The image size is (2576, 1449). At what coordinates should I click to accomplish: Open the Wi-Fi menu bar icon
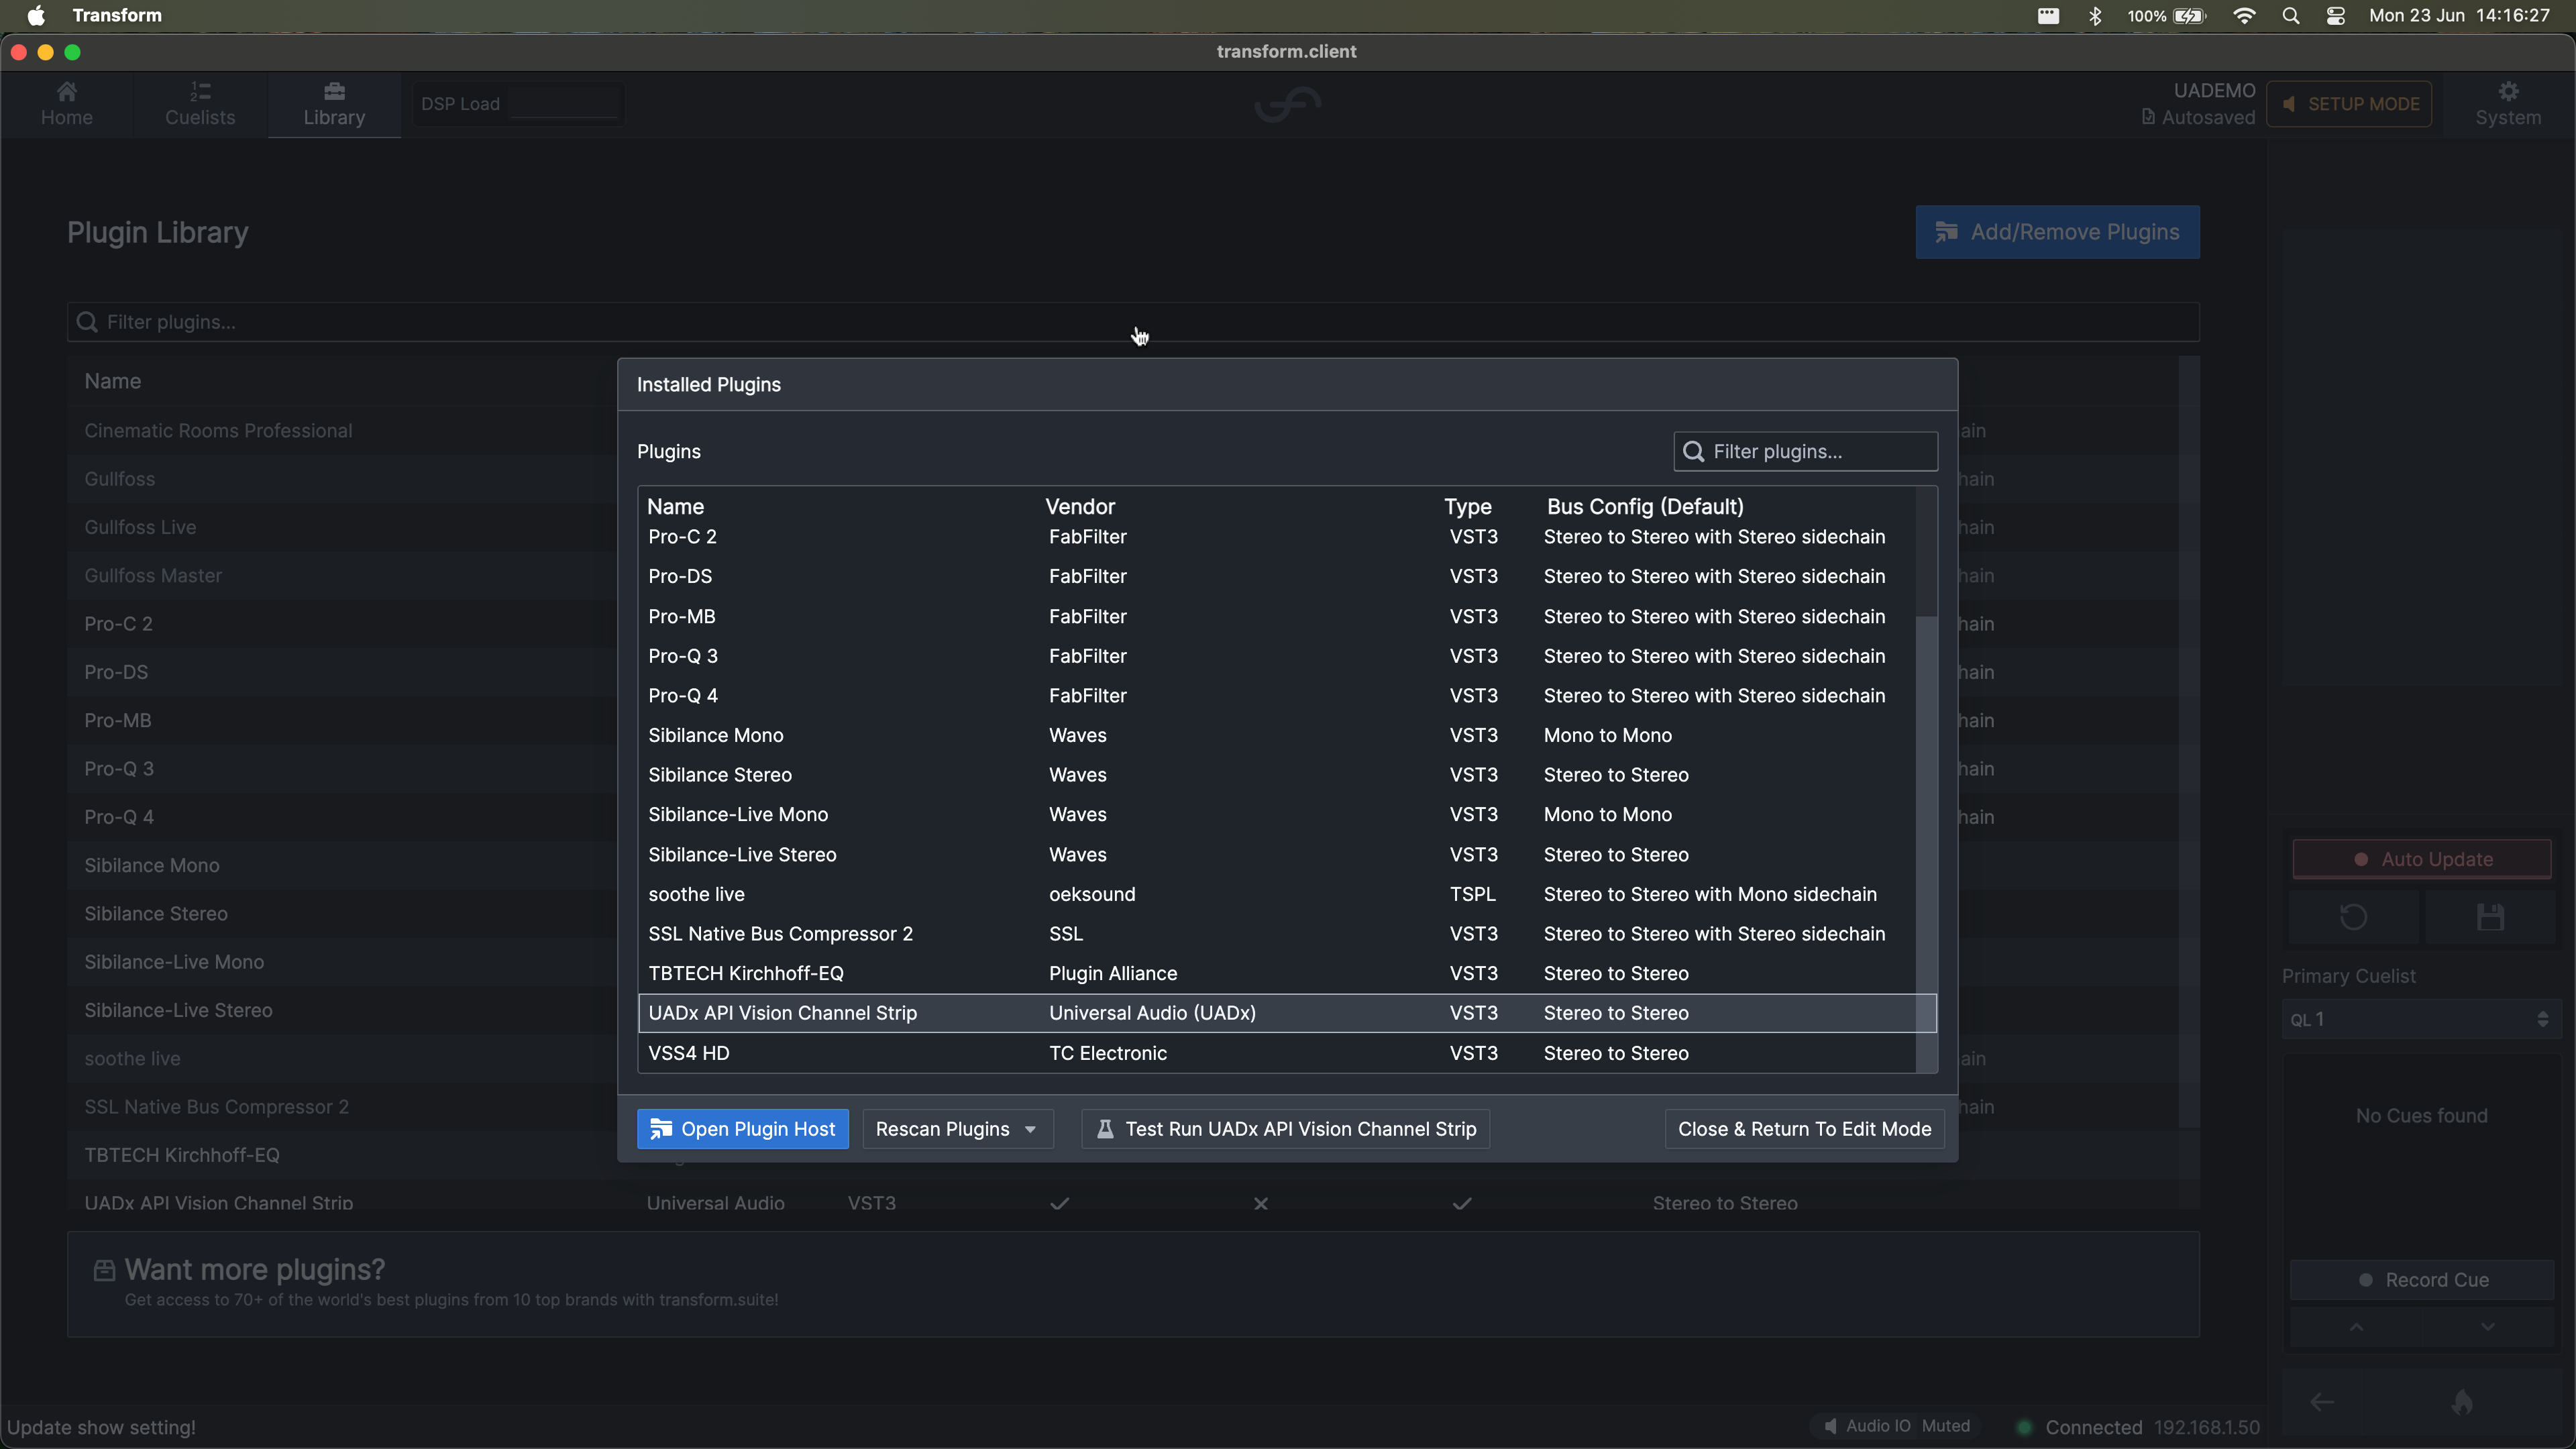click(2244, 16)
